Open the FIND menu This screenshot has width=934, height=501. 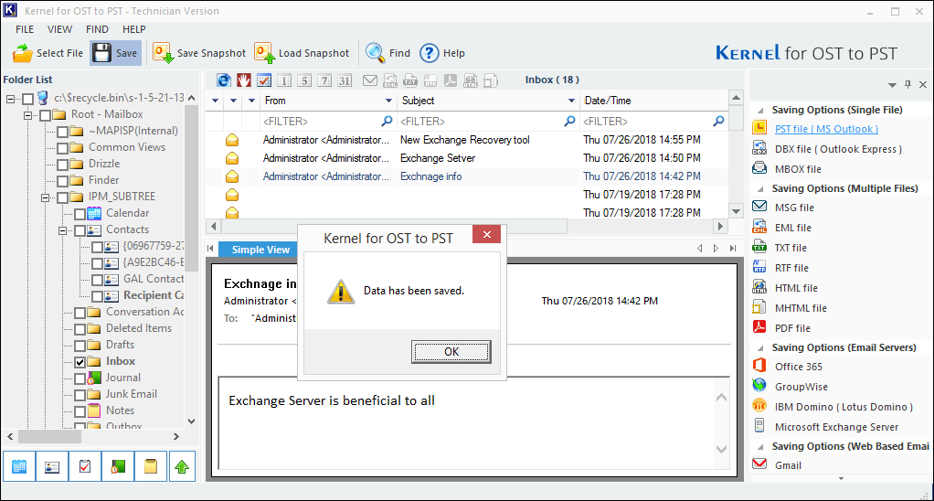[97, 29]
